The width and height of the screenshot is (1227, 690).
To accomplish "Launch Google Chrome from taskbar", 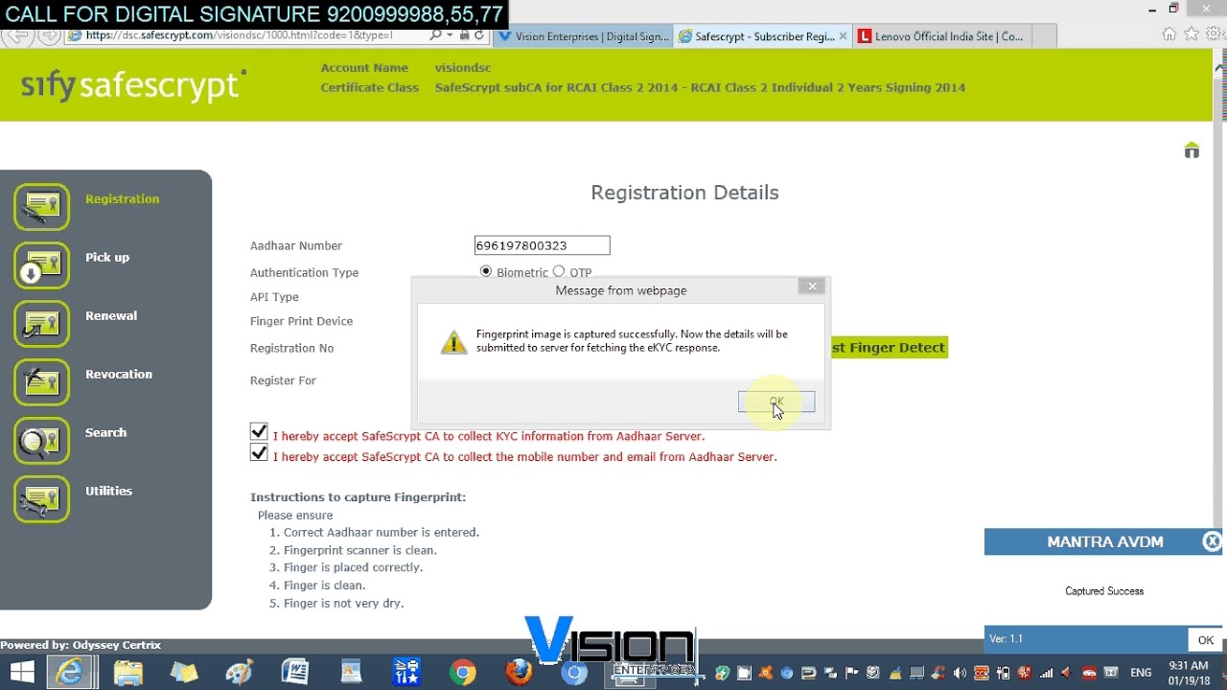I will 463,672.
